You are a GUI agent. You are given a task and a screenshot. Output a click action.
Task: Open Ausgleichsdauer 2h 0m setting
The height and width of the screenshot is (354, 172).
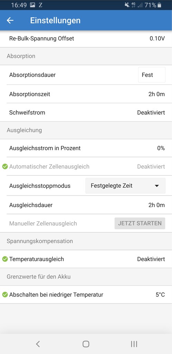[x=157, y=205]
